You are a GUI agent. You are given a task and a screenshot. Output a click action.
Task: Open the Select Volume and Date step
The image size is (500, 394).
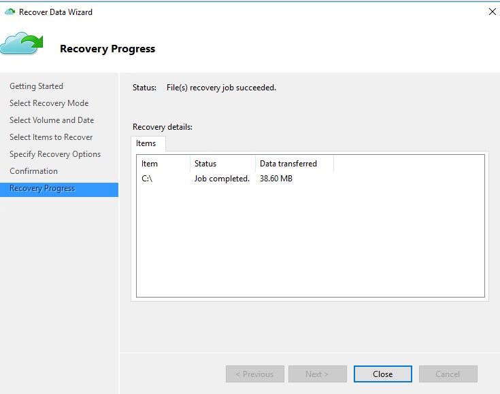[x=52, y=120]
